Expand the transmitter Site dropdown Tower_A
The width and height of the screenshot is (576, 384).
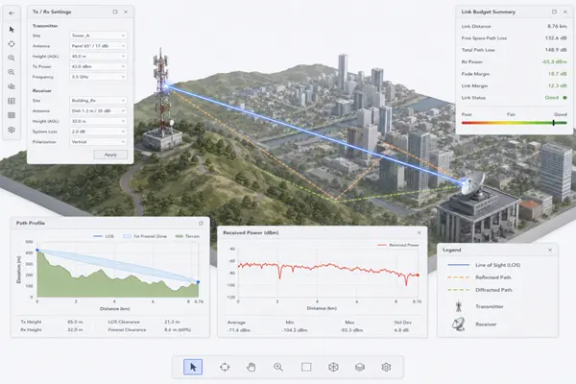tap(98, 36)
